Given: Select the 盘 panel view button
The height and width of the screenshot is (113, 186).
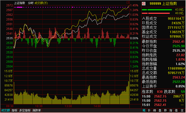Looking at the screenshot, I should (160, 111).
